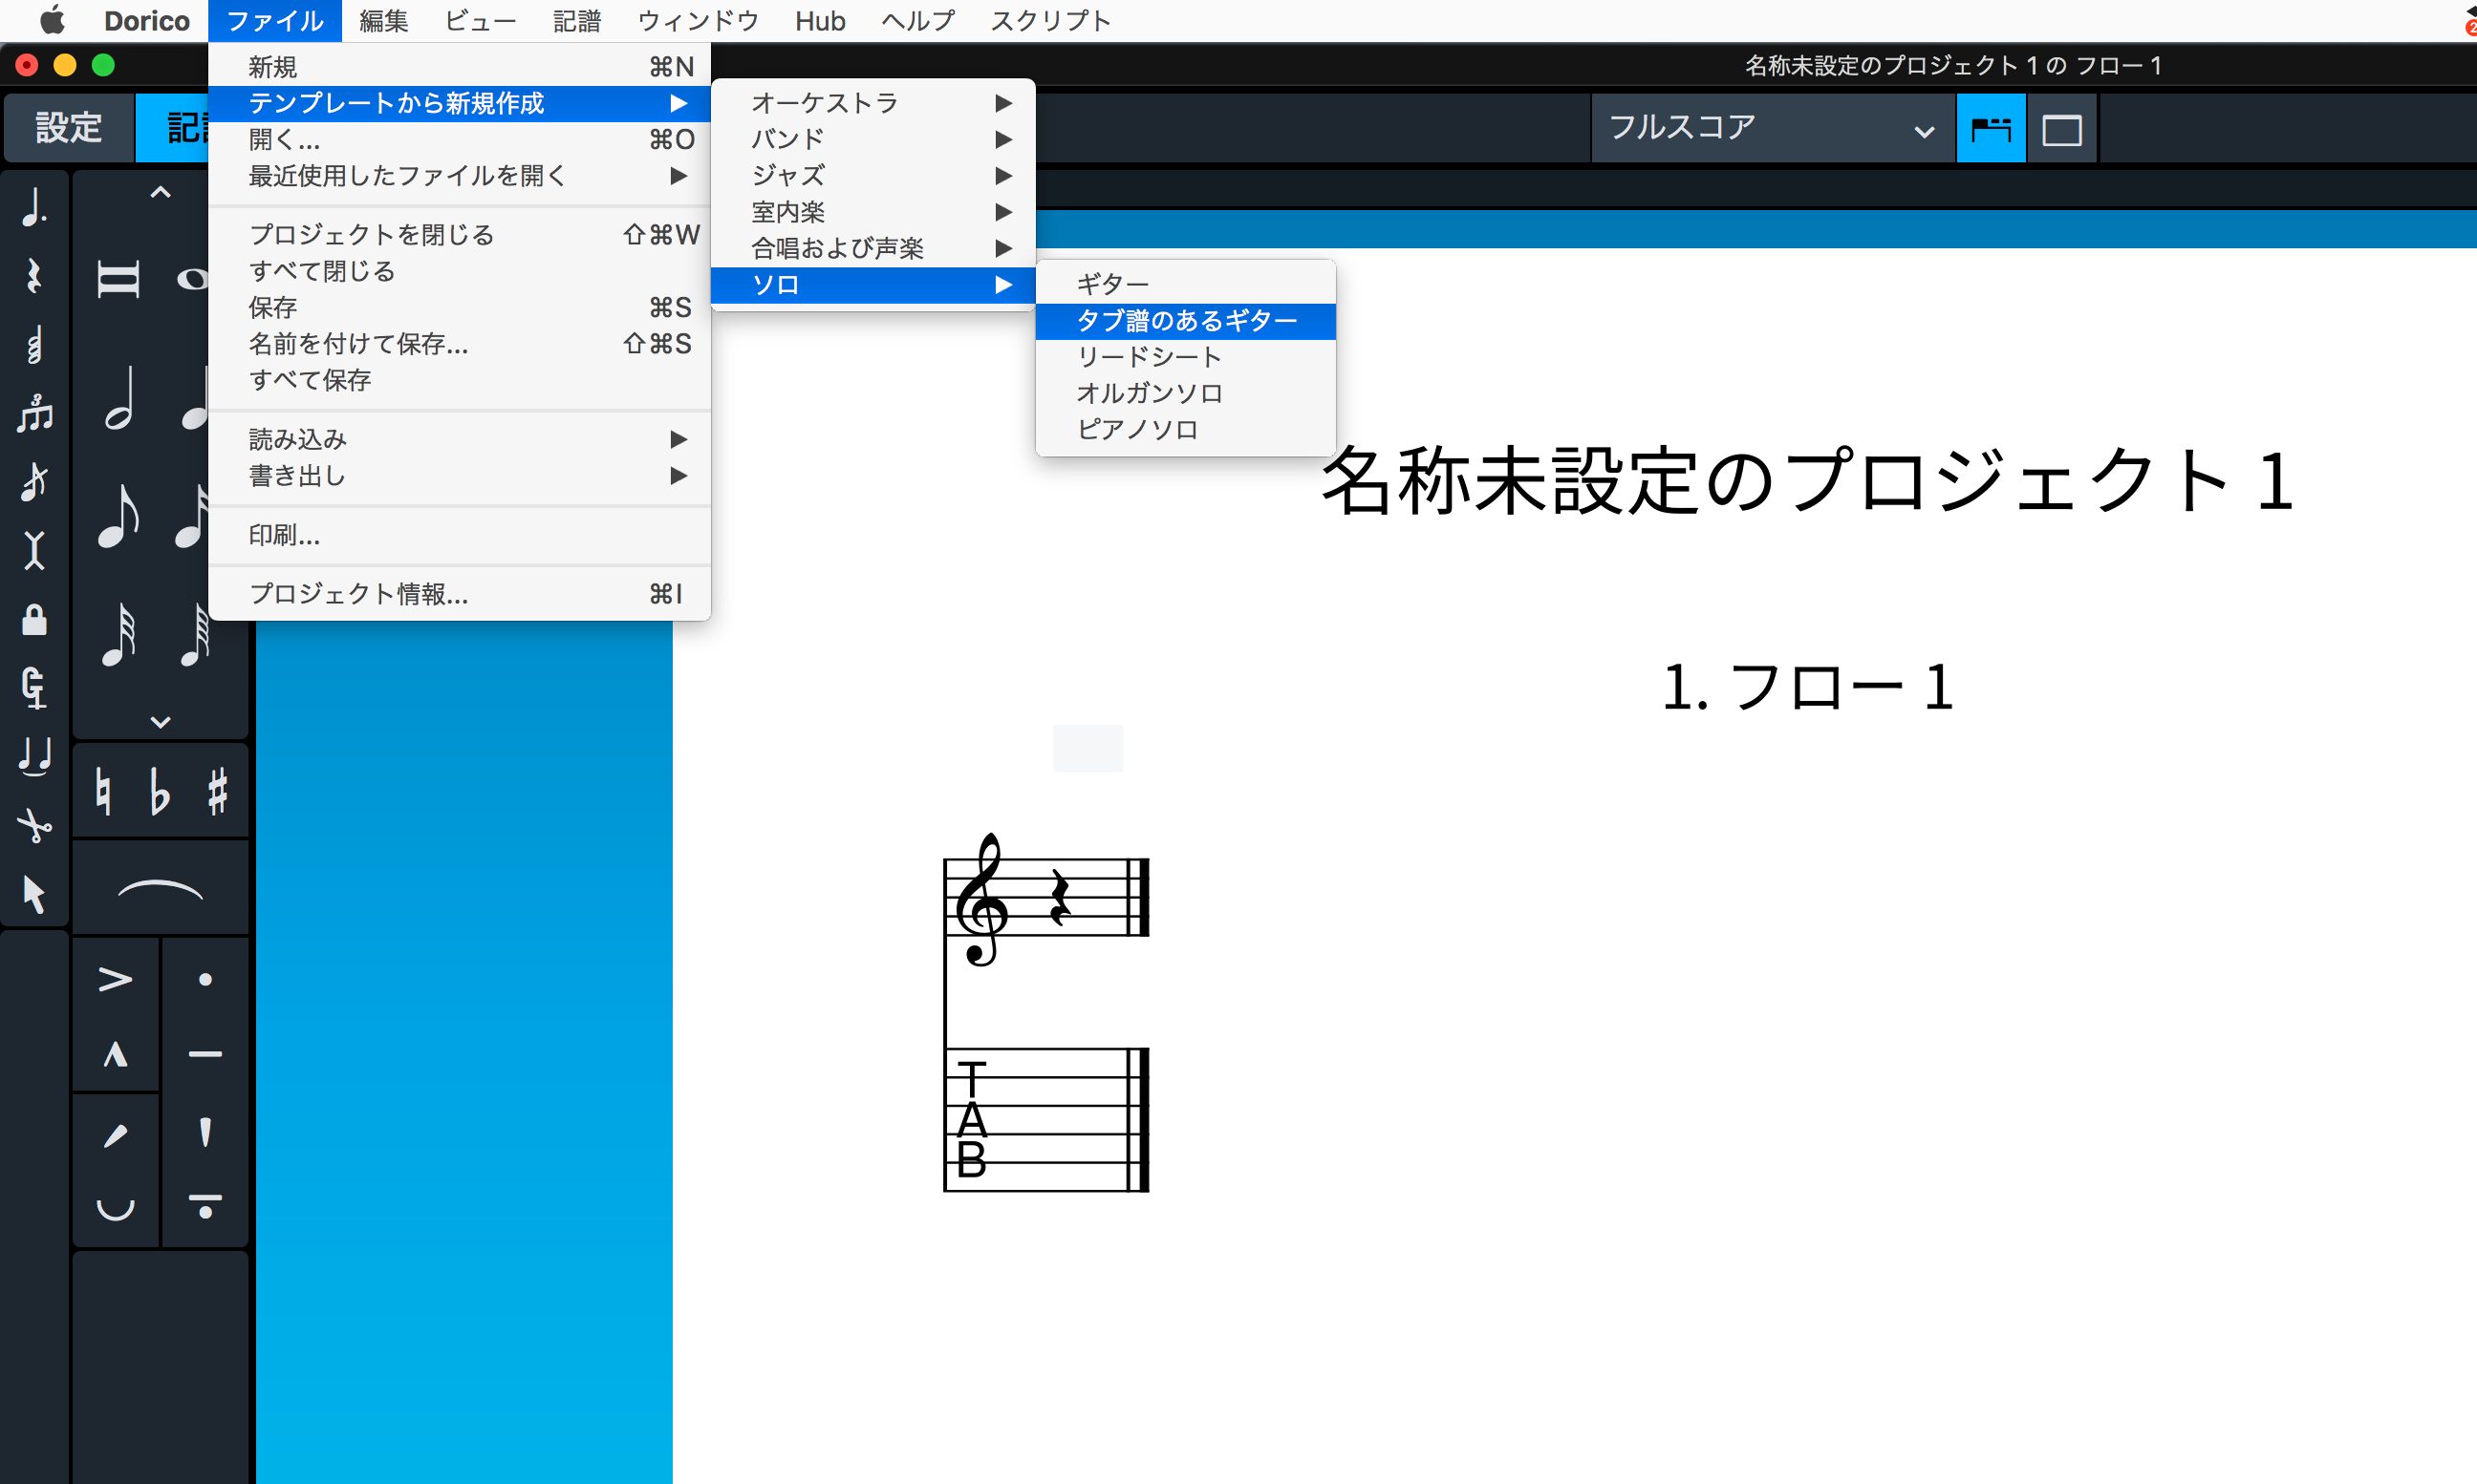Image resolution: width=2477 pixels, height=1484 pixels.
Task: Select the half note duration
Action: [x=120, y=398]
